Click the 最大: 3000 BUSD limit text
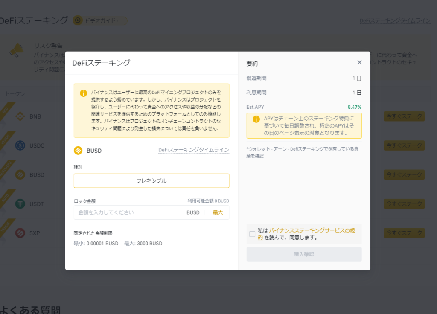The width and height of the screenshot is (437, 314). click(x=143, y=244)
